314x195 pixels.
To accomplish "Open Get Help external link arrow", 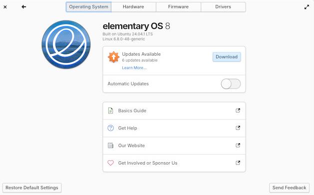I will tap(238, 128).
